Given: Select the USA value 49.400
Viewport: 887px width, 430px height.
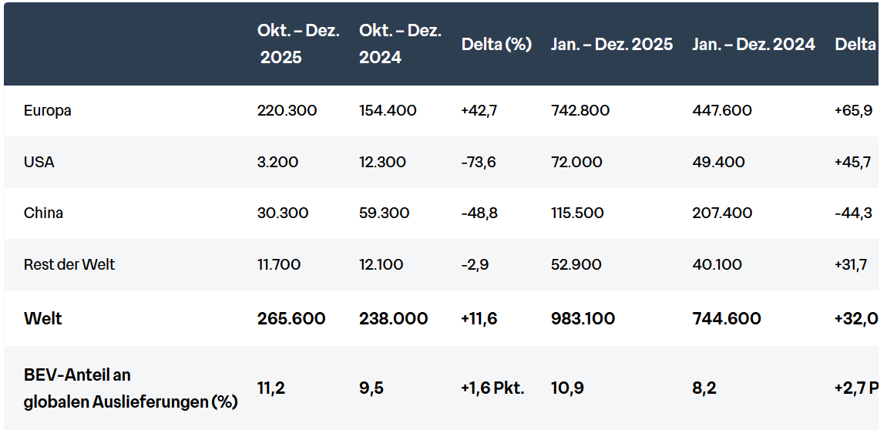Looking at the screenshot, I should (x=718, y=162).
